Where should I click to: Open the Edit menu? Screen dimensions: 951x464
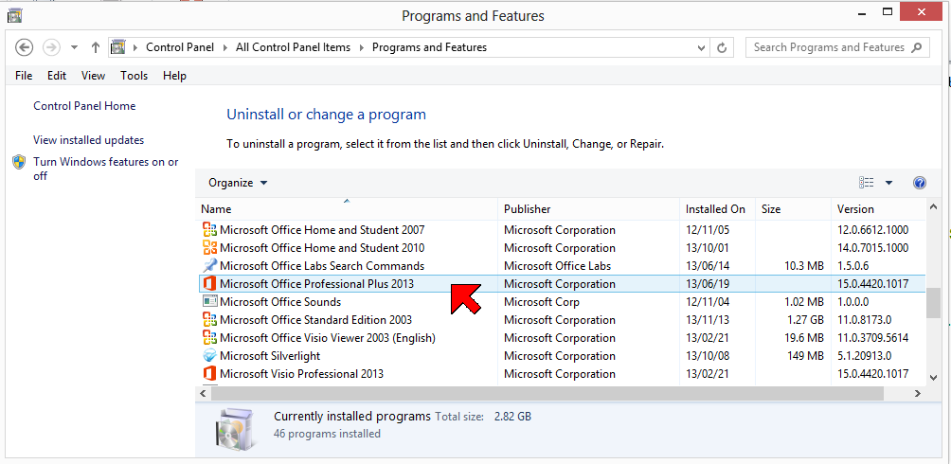[x=57, y=76]
